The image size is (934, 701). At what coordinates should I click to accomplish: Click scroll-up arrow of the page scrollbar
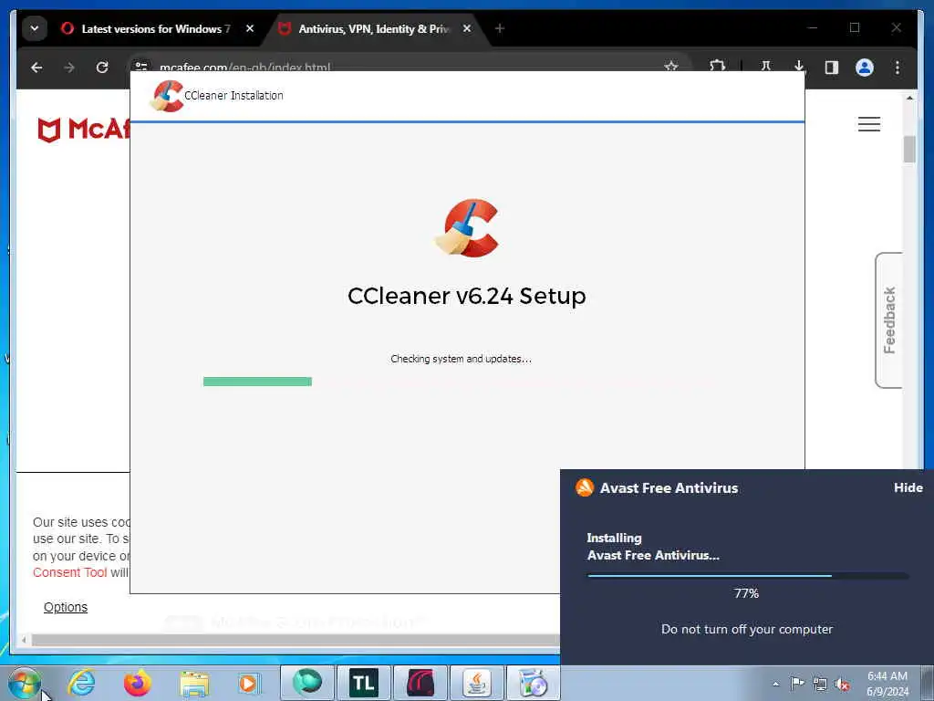click(909, 99)
